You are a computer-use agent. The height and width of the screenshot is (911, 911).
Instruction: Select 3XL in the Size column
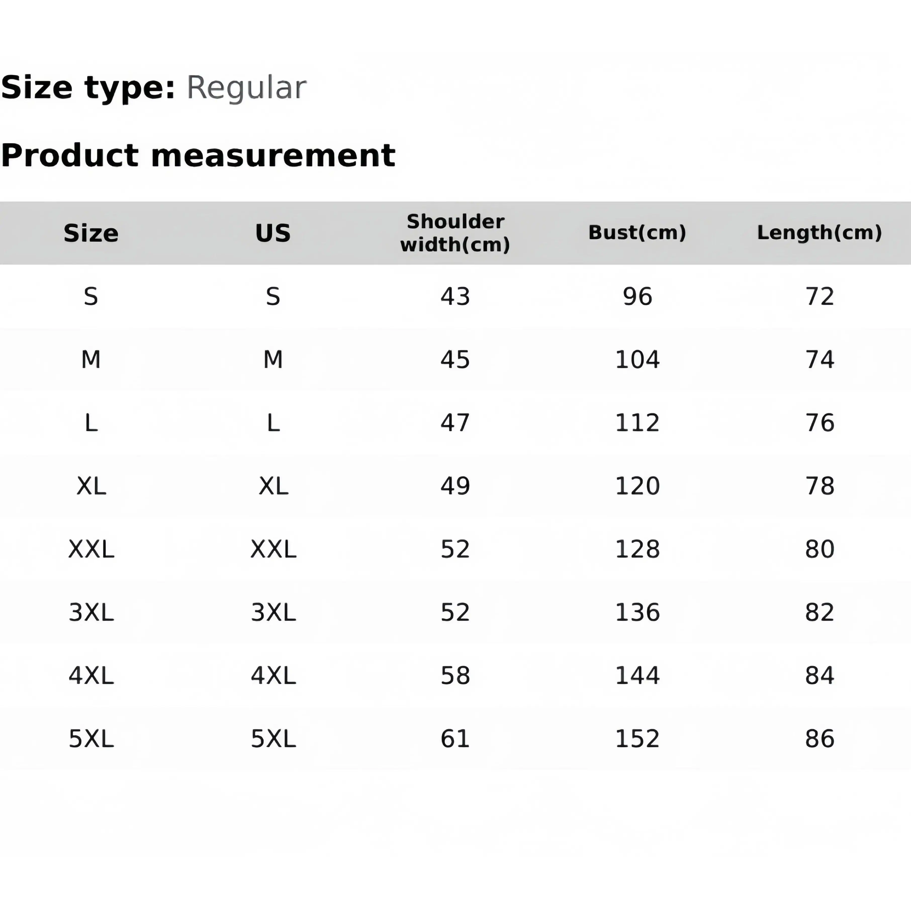91,613
